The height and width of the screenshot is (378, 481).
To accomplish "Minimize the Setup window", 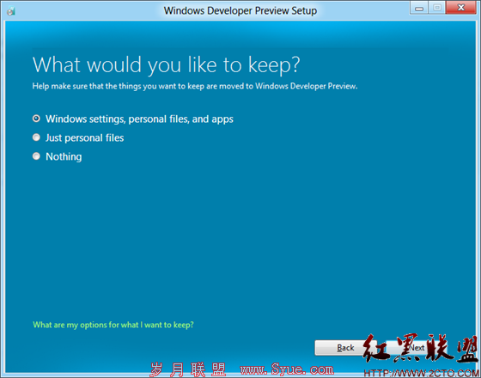I will coord(419,8).
